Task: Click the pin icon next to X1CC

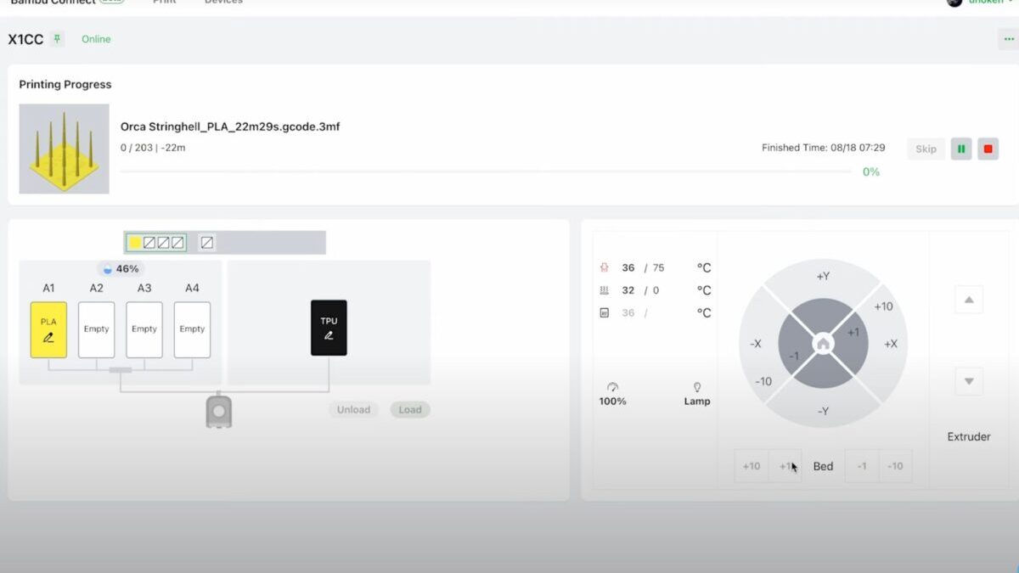Action: point(57,39)
